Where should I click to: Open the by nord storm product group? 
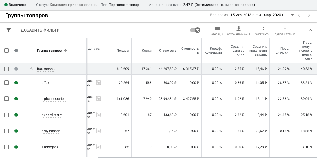click(52, 115)
